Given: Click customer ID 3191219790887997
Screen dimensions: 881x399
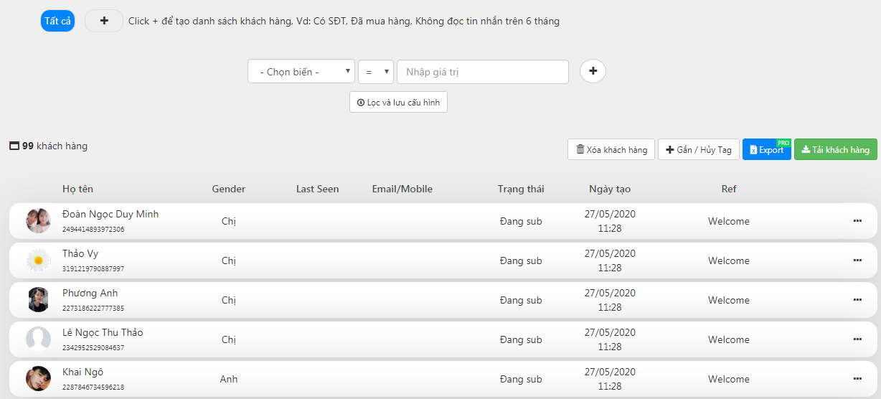Looking at the screenshot, I should click(93, 269).
